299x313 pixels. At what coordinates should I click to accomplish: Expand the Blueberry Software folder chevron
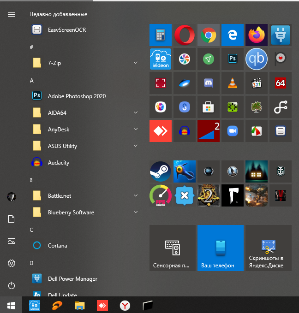(x=136, y=212)
